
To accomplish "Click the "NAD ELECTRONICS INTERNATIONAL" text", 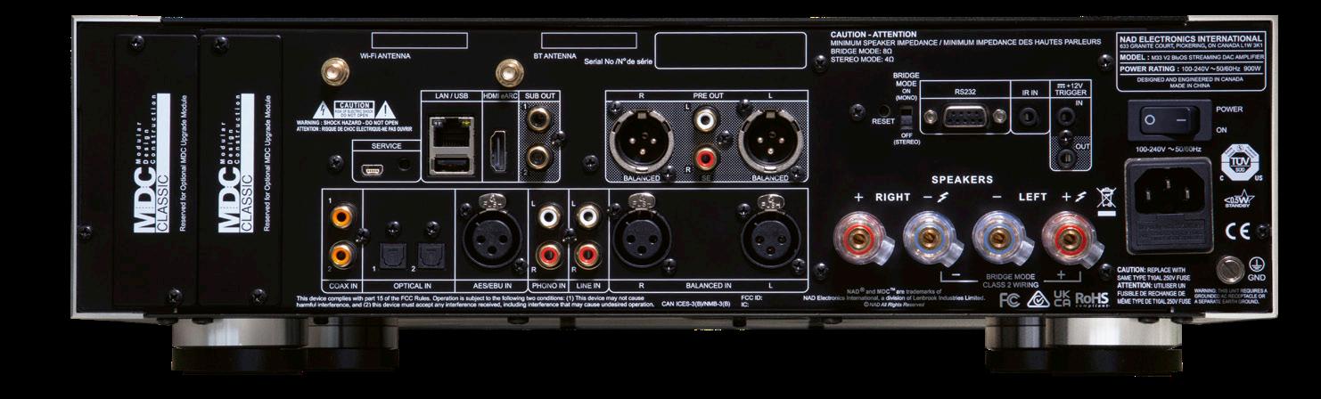I will point(1189,38).
